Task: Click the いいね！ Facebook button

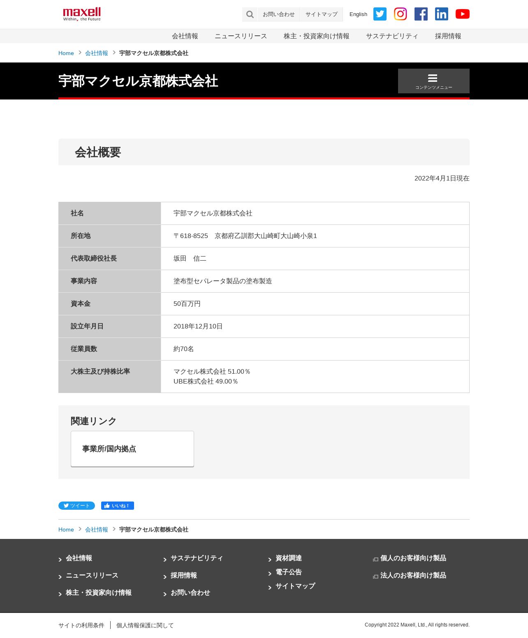Action: coord(118,506)
